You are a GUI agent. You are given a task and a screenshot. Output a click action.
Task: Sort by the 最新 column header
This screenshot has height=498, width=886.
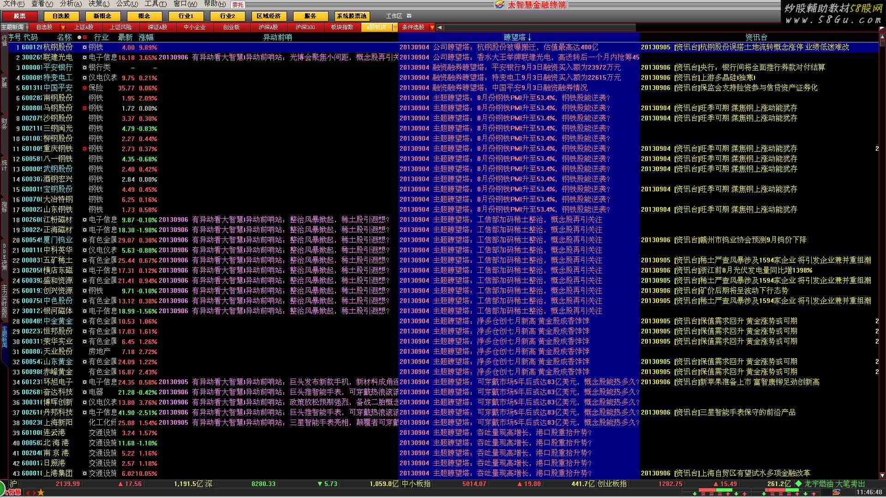(125, 37)
